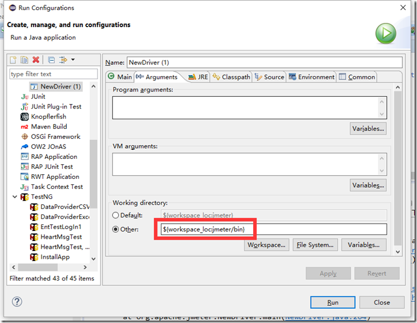Select RWT Application launch type
The height and width of the screenshot is (323, 417).
point(55,177)
